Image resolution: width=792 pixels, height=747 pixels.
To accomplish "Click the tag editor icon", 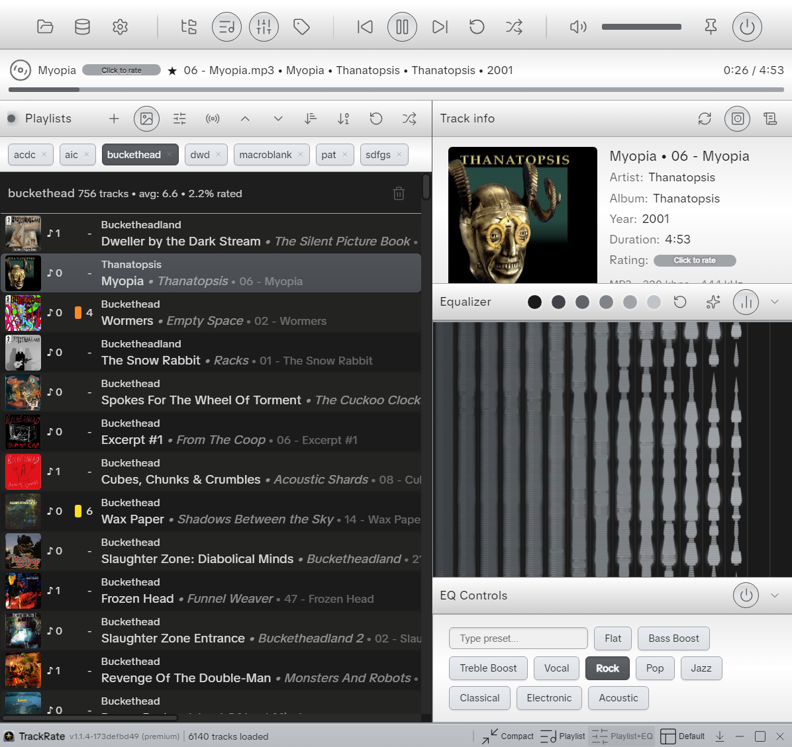I will click(301, 27).
